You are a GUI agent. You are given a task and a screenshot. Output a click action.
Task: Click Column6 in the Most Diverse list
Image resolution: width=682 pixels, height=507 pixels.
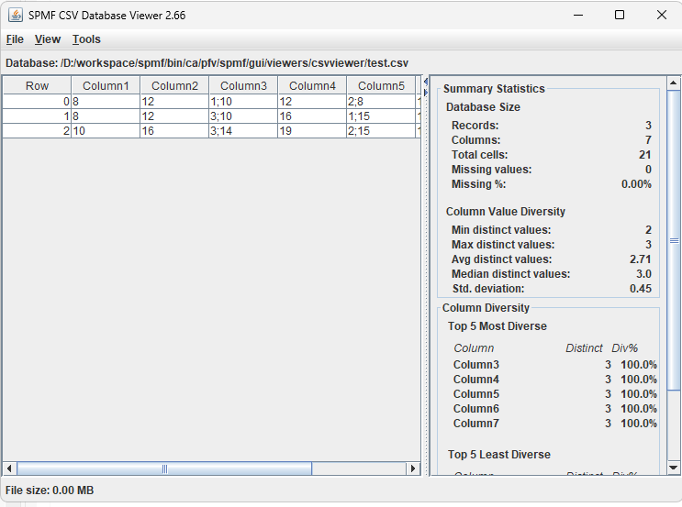pos(475,409)
